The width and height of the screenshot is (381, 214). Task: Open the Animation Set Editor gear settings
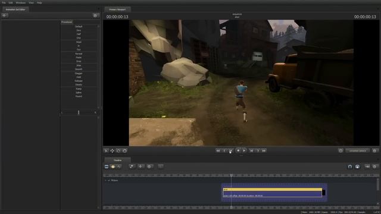click(95, 15)
